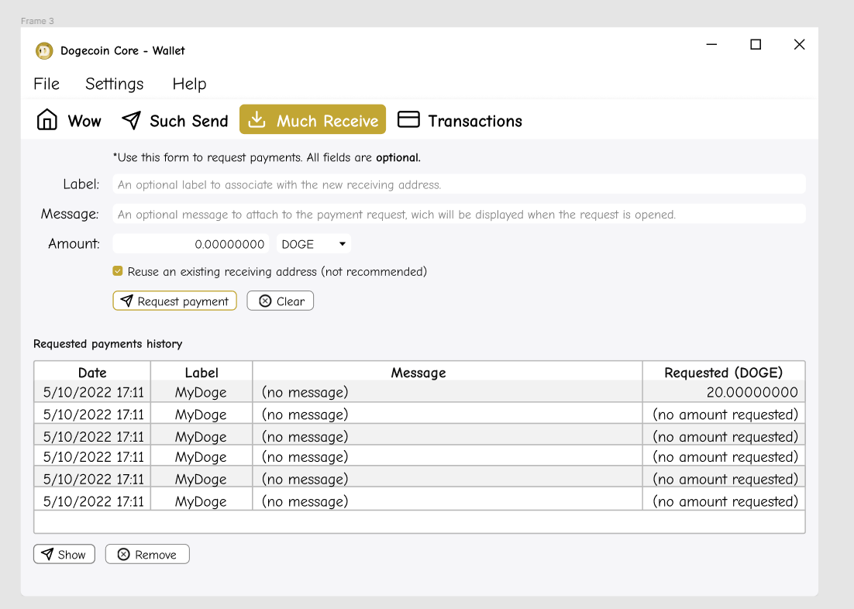Sort table by Message column header
Screen dimensions: 854x609
pos(447,372)
